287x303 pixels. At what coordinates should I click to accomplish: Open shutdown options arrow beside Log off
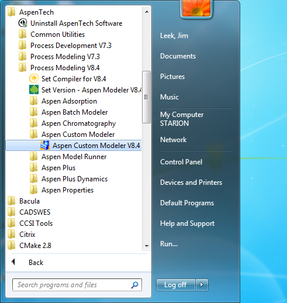pos(202,285)
